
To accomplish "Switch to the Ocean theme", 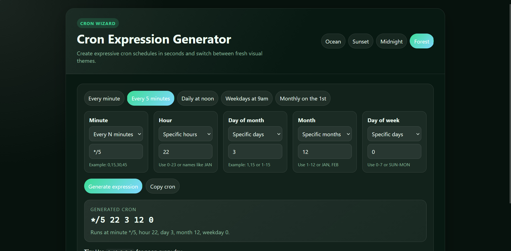I will click(333, 41).
